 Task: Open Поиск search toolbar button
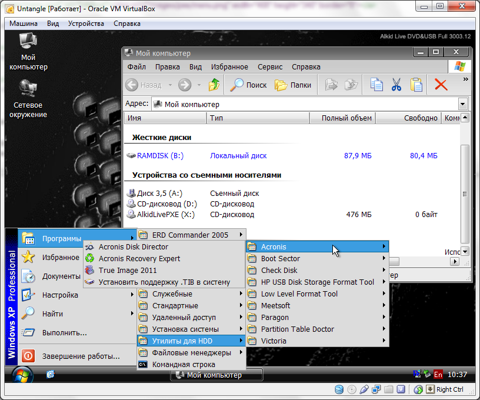pos(248,85)
